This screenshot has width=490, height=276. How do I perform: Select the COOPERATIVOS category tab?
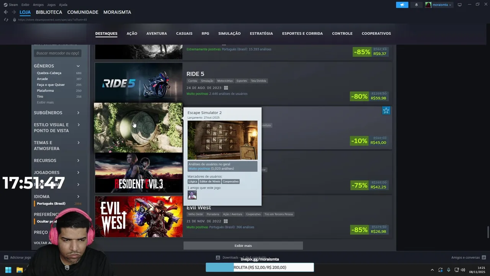[x=376, y=33]
